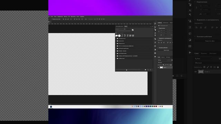This screenshot has height=124, width=221.
Task: Delete the brush with the trash icon in the Brushes panel
Action: [151, 70]
